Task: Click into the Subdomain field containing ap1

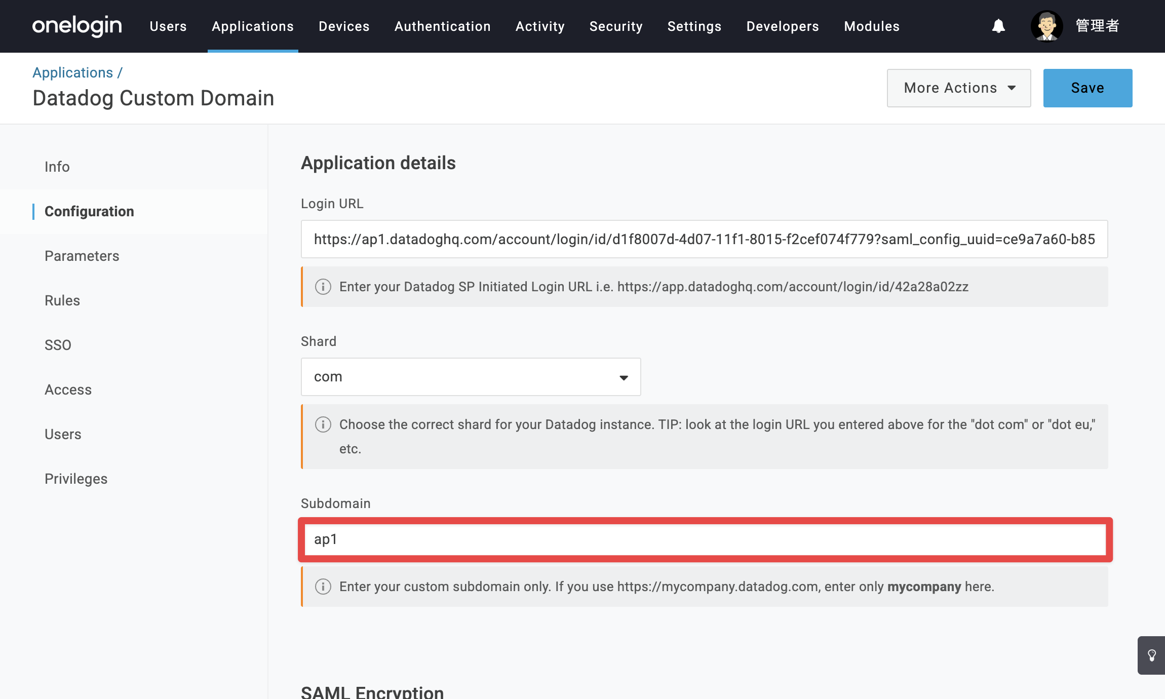Action: point(705,539)
